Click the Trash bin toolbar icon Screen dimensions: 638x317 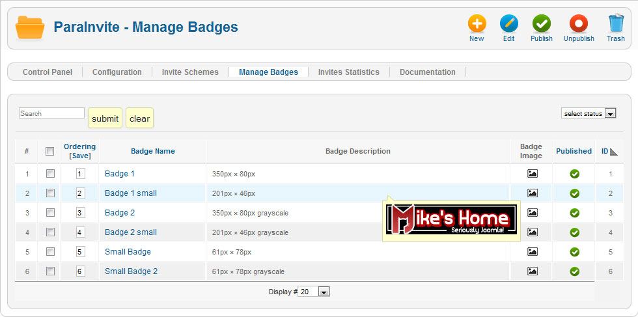(616, 23)
